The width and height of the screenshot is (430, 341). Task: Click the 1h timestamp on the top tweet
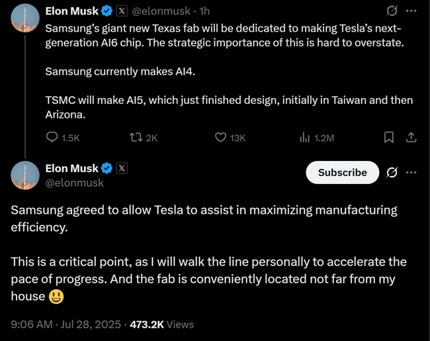click(204, 11)
